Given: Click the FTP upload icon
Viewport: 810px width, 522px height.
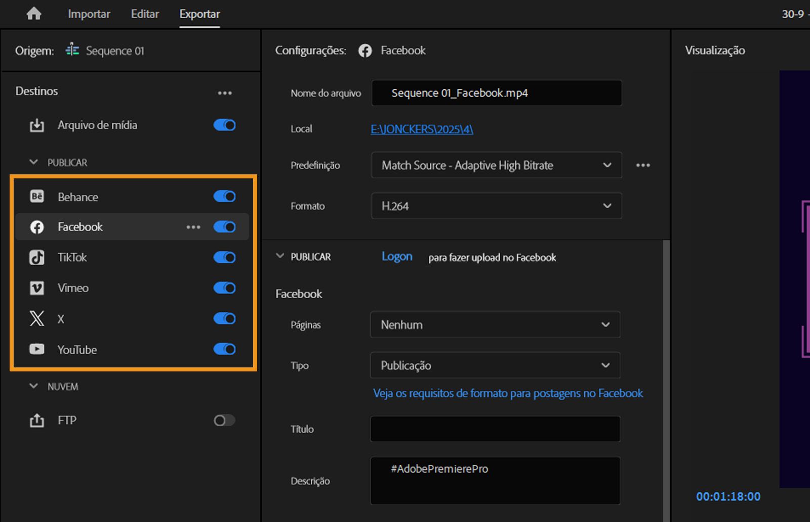Looking at the screenshot, I should point(36,420).
